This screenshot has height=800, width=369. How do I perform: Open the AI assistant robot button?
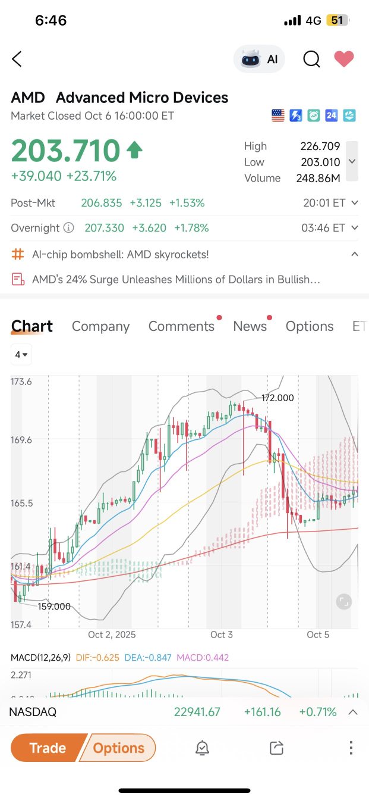pyautogui.click(x=259, y=59)
